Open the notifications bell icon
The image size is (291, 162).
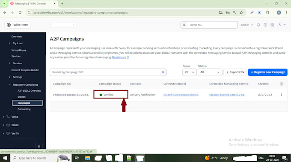(258, 25)
